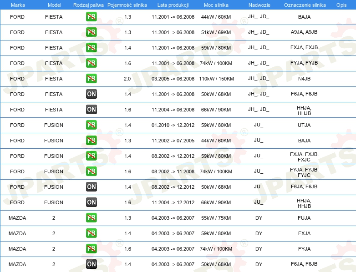Select the Oznaczenie silnika column header
This screenshot has width=356, height=272.
[x=305, y=5]
